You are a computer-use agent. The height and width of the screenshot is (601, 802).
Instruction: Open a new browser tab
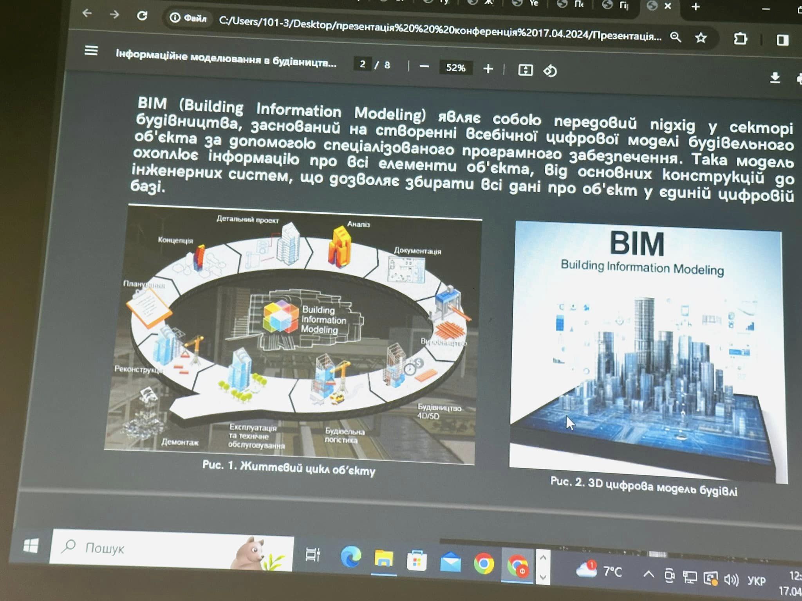pyautogui.click(x=695, y=7)
